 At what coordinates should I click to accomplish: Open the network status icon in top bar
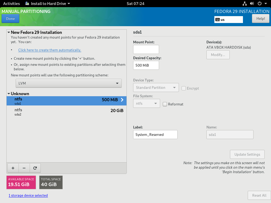[x=245, y=3]
